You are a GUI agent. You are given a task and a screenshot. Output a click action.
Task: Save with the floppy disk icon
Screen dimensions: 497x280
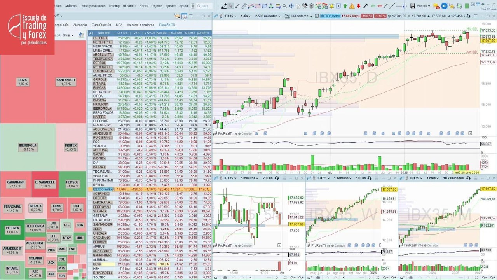(413, 6)
